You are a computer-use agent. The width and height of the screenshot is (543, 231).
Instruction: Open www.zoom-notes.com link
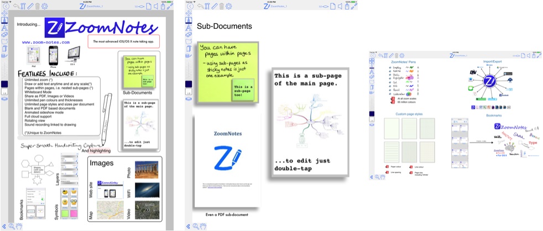pyautogui.click(x=46, y=42)
